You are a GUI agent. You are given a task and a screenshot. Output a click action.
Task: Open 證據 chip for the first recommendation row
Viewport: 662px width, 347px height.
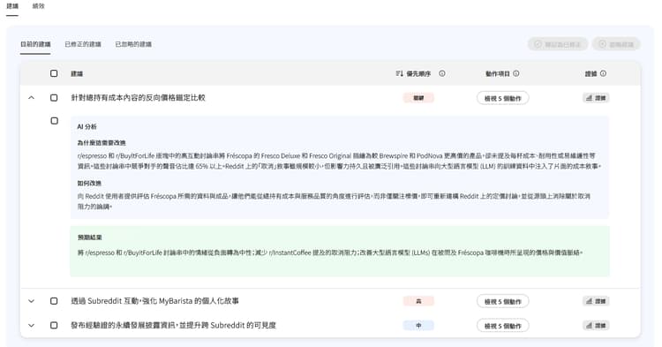pos(596,98)
